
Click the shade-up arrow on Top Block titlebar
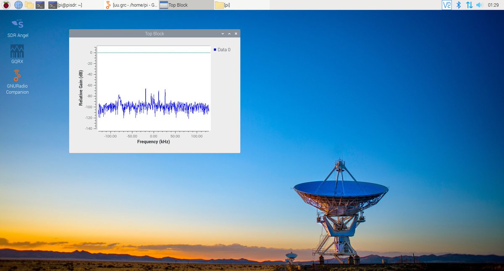click(229, 33)
